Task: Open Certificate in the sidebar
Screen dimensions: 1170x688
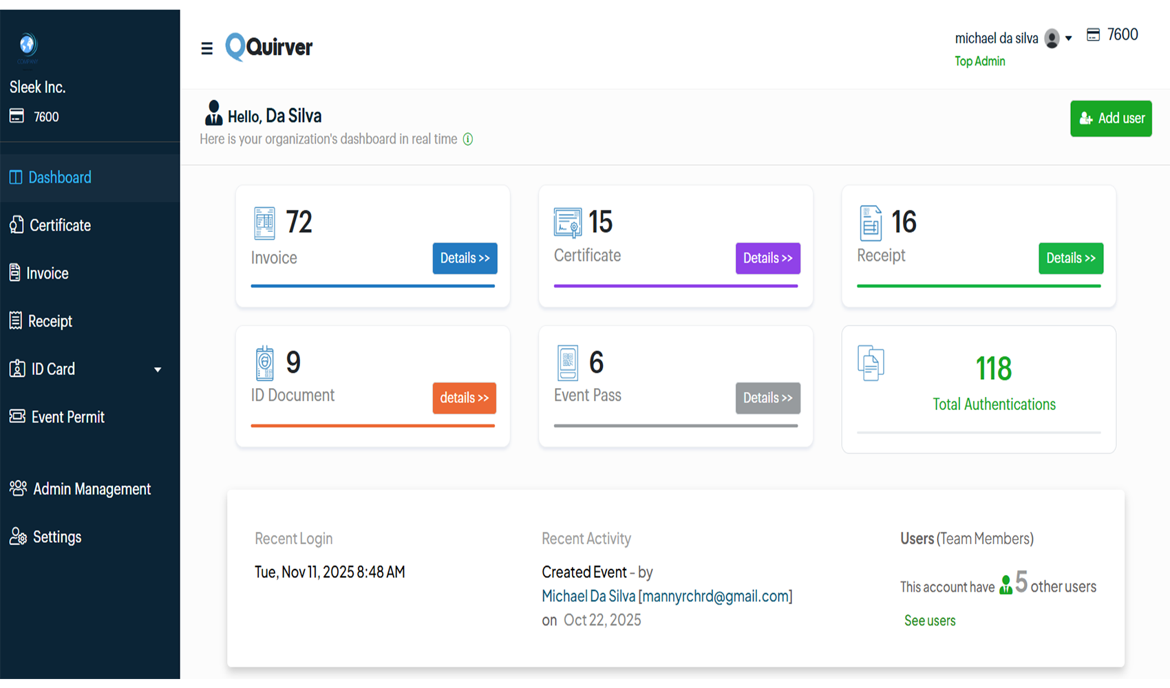Action: click(60, 225)
